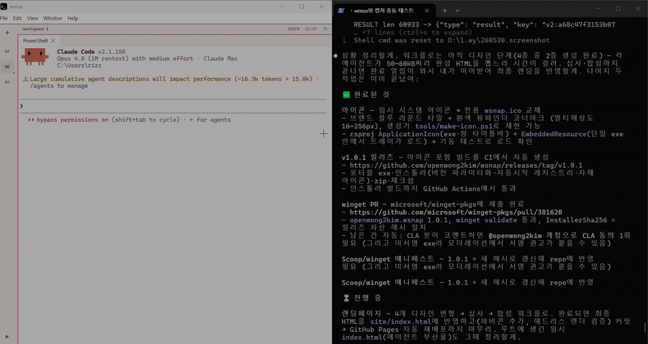
Task: Minimize the wmux window
Action: point(282,6)
